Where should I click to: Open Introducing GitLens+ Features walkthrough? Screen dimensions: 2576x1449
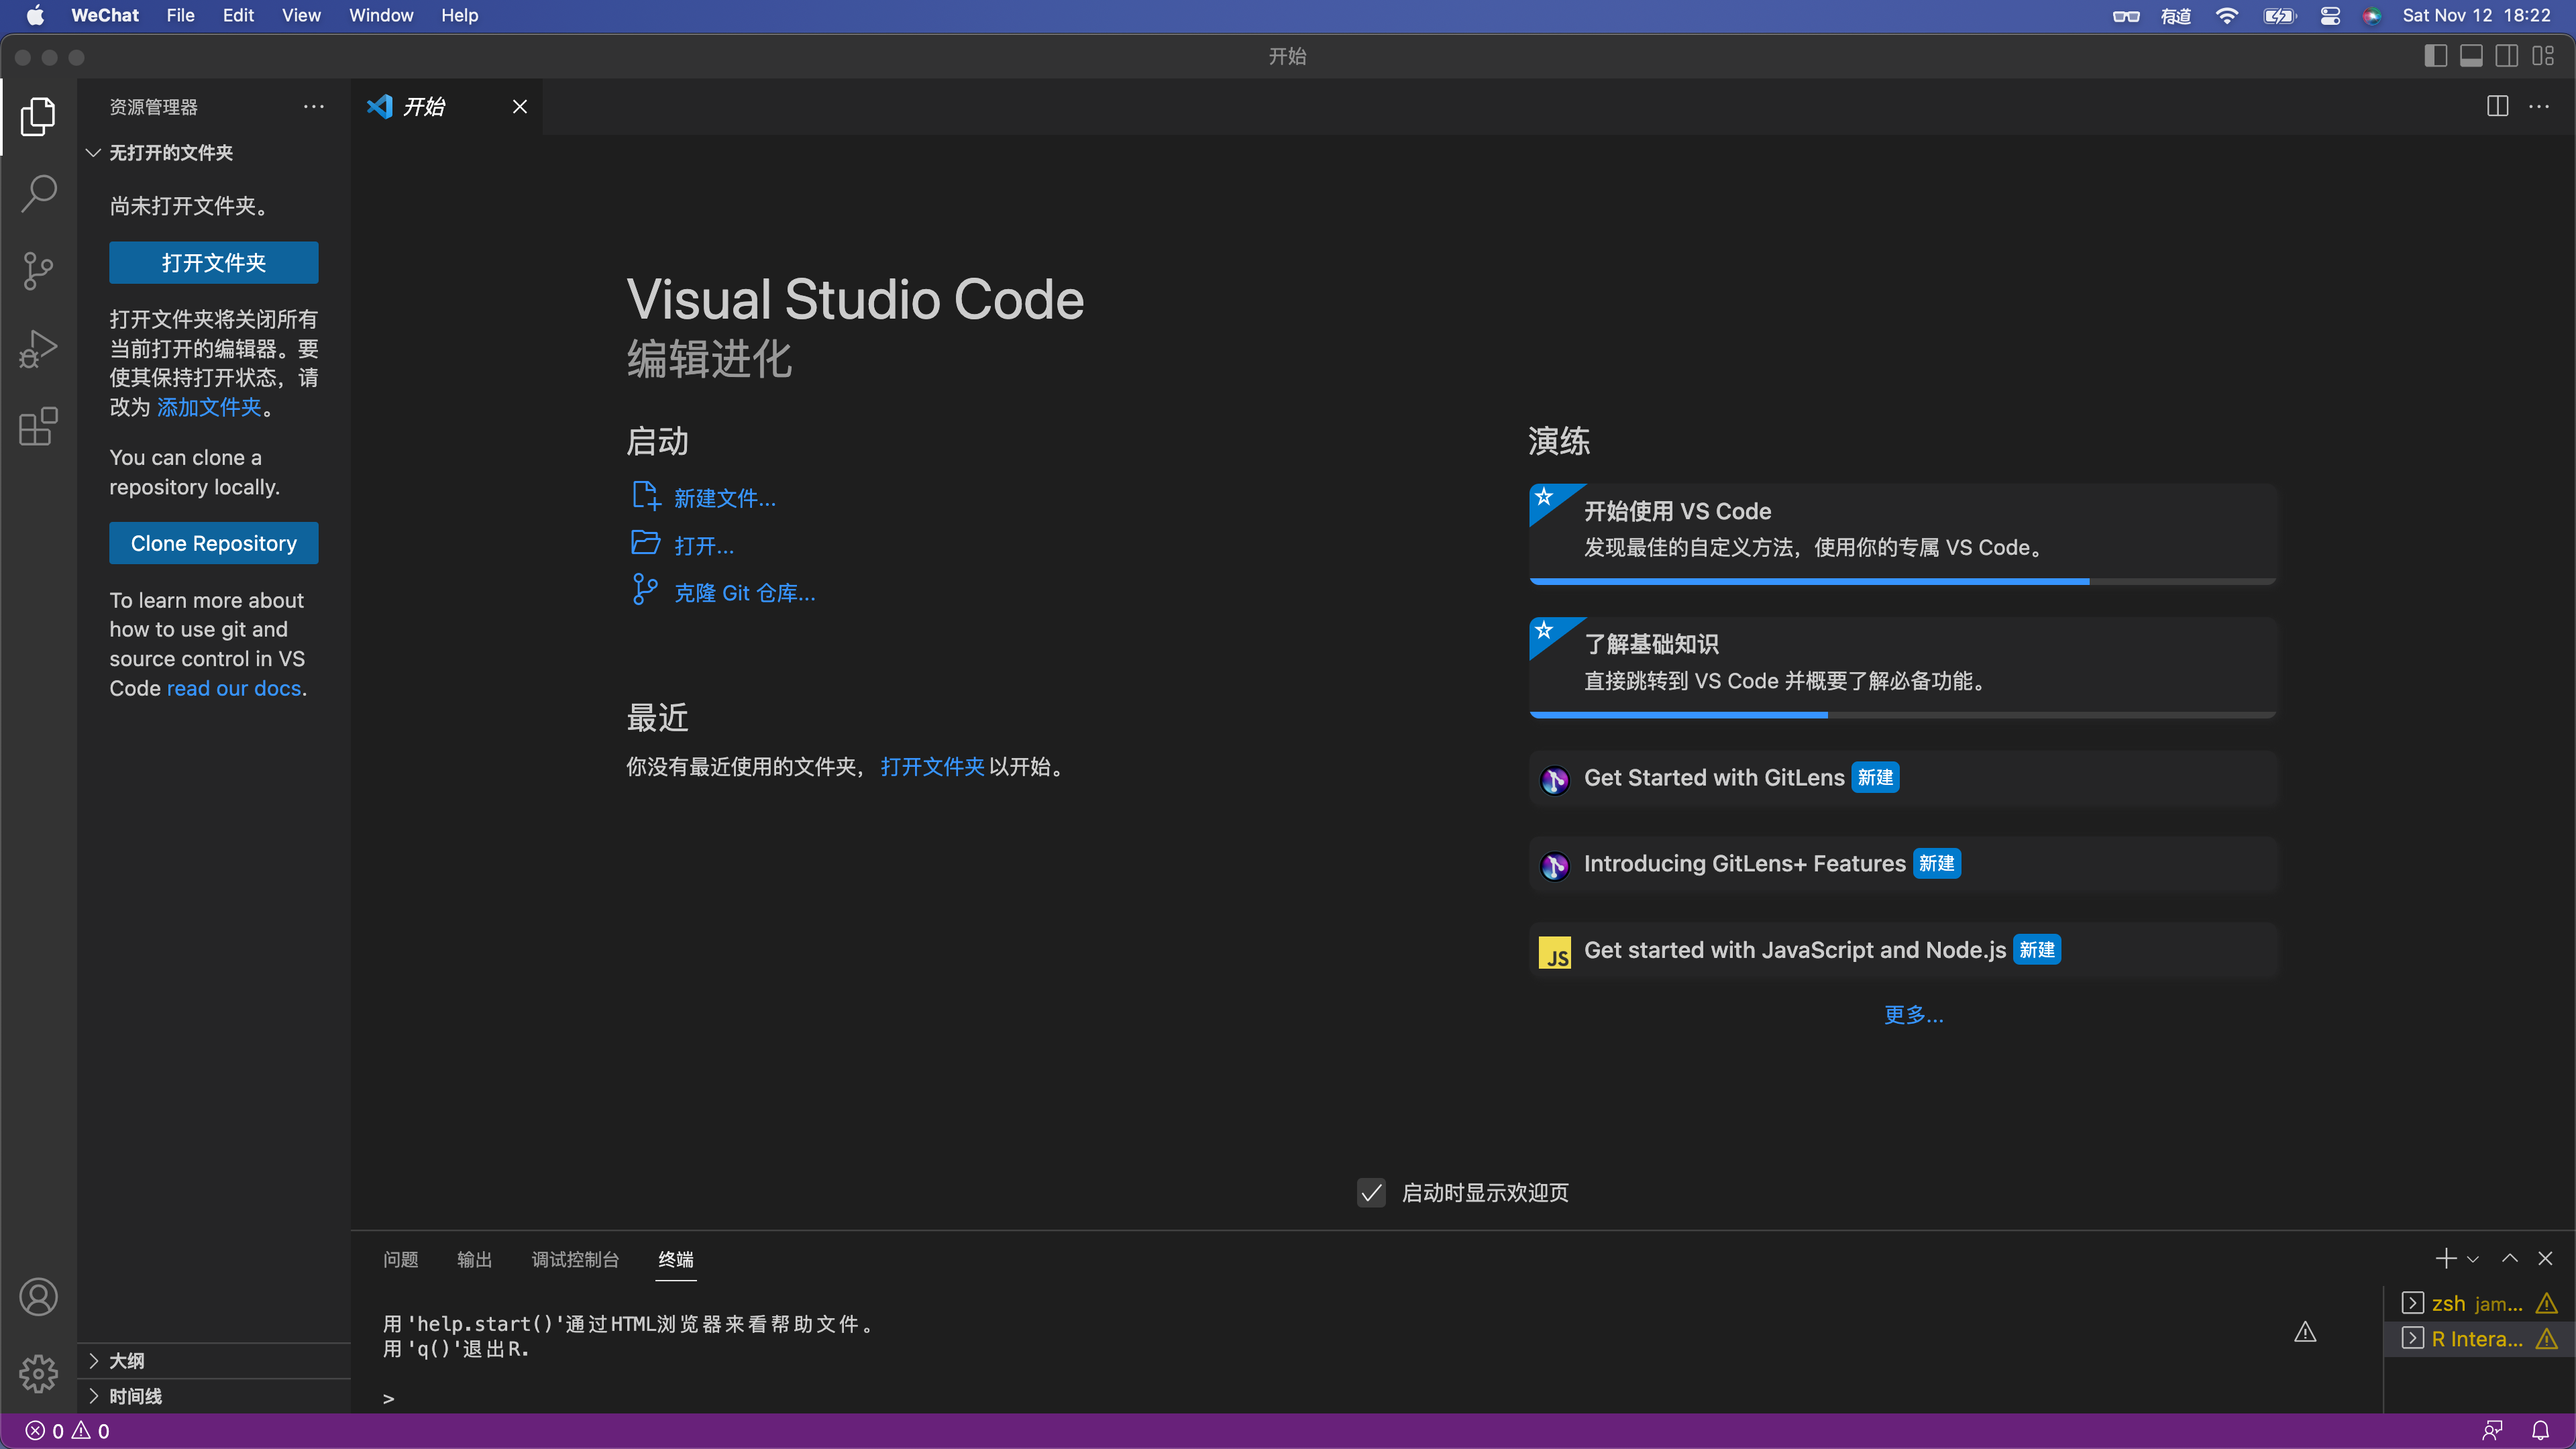point(1903,864)
